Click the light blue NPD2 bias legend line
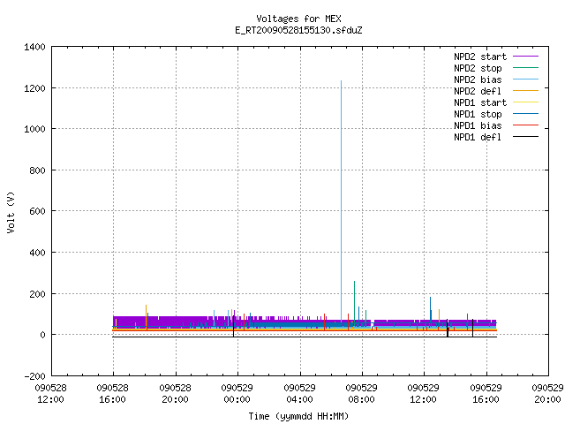 pyautogui.click(x=525, y=79)
